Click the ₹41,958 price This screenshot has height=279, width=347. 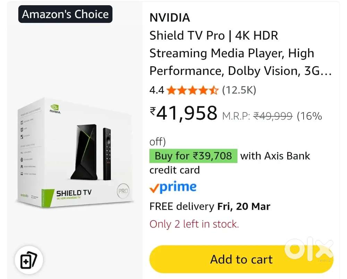184,113
